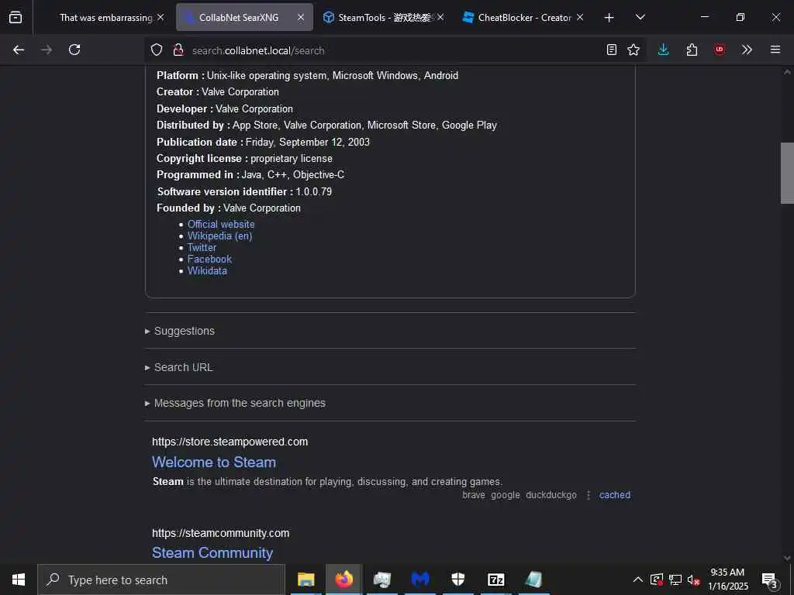Screen dimensions: 794x595
Task: Open taskbar clock and date
Action: (x=727, y=580)
